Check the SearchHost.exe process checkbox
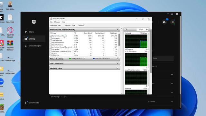This screenshot has width=206, height=116. 51,40
